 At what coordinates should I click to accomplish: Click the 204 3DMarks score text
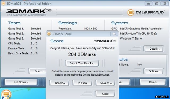[x=82, y=54]
